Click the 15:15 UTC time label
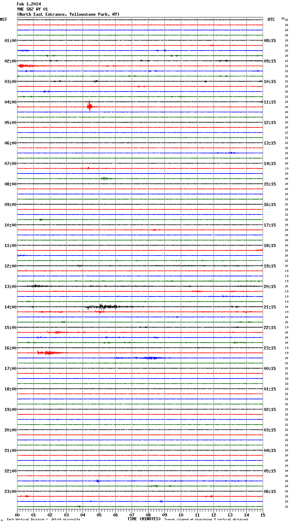This screenshot has height=524, width=290. point(270,184)
